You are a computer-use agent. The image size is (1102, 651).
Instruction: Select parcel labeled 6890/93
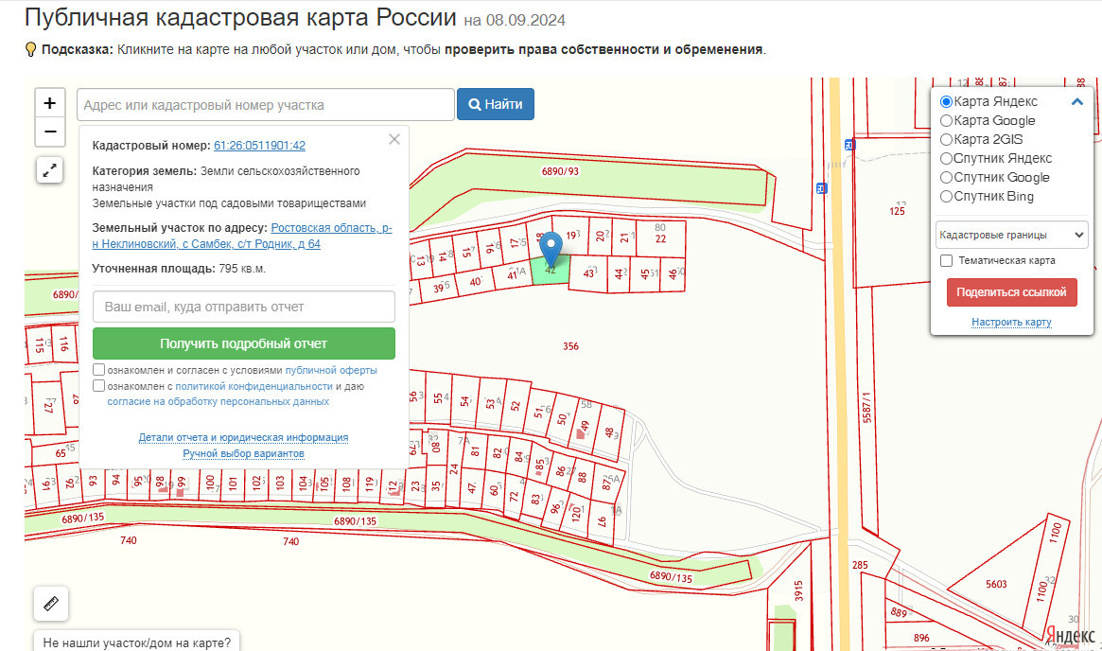click(x=560, y=171)
